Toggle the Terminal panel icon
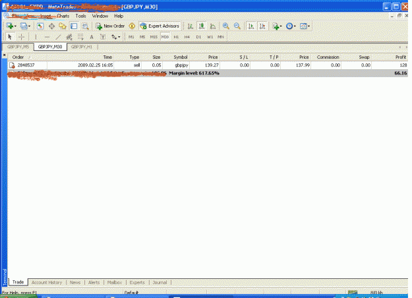 click(x=74, y=26)
